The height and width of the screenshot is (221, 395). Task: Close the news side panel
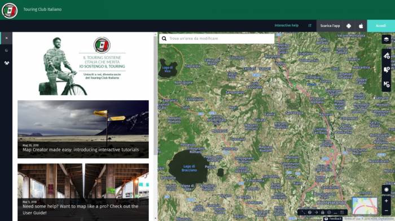click(7, 38)
